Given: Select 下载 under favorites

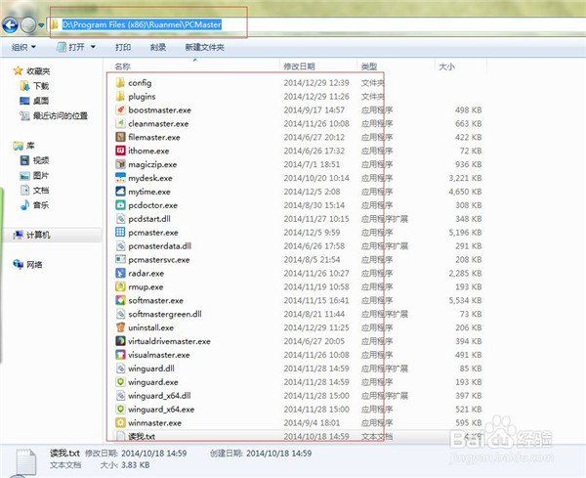Looking at the screenshot, I should tap(40, 86).
